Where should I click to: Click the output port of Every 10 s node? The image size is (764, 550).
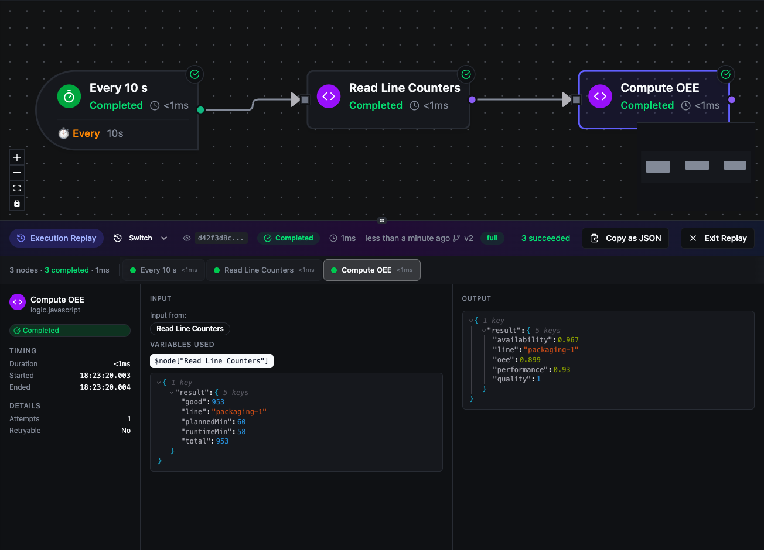pos(200,109)
